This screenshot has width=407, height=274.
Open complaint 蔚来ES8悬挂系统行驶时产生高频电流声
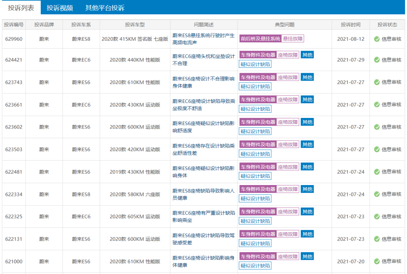[x=203, y=39]
